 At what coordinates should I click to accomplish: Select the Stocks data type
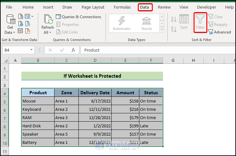pos(146,23)
